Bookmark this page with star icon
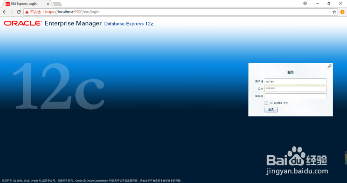The width and height of the screenshot is (347, 183). [334, 12]
